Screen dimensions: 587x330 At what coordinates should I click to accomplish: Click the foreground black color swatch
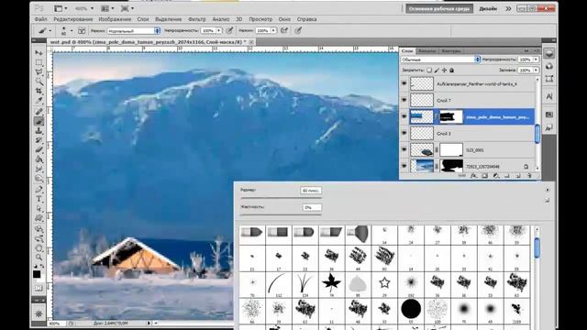pyautogui.click(x=37, y=274)
